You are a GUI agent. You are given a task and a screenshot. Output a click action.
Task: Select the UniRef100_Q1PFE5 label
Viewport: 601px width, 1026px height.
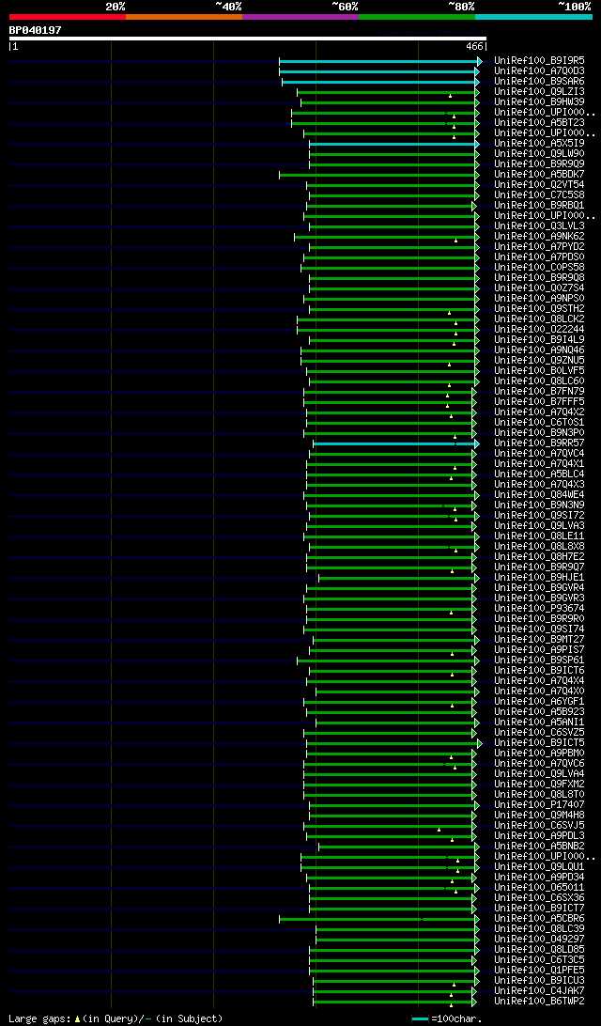[x=540, y=970]
